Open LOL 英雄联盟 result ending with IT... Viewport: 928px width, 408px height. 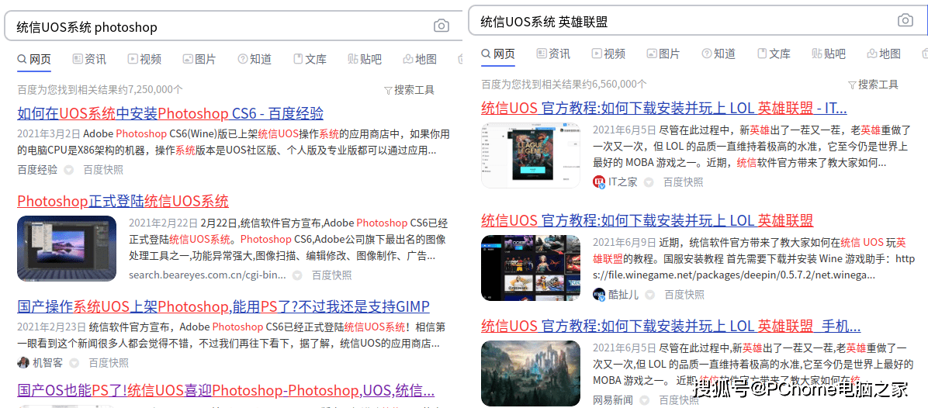(664, 109)
